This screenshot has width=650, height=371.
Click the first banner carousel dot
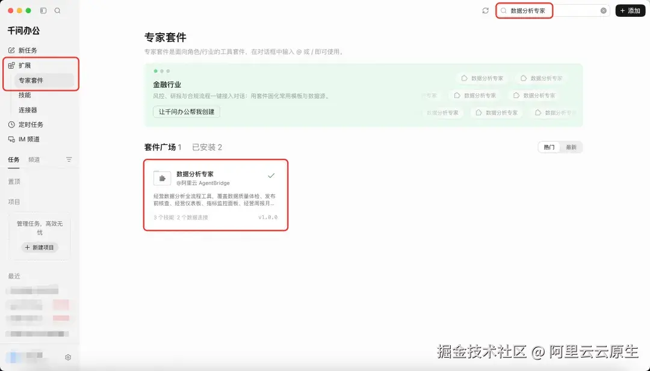[x=155, y=71]
